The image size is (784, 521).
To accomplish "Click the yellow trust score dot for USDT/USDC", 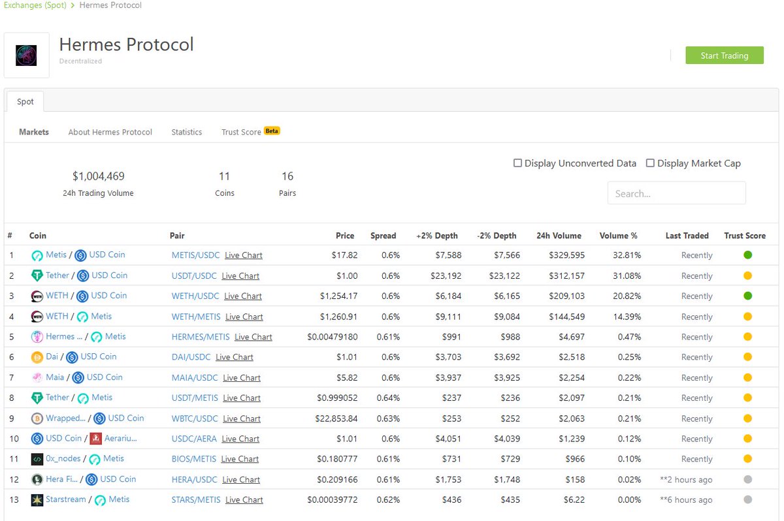I will click(x=747, y=276).
